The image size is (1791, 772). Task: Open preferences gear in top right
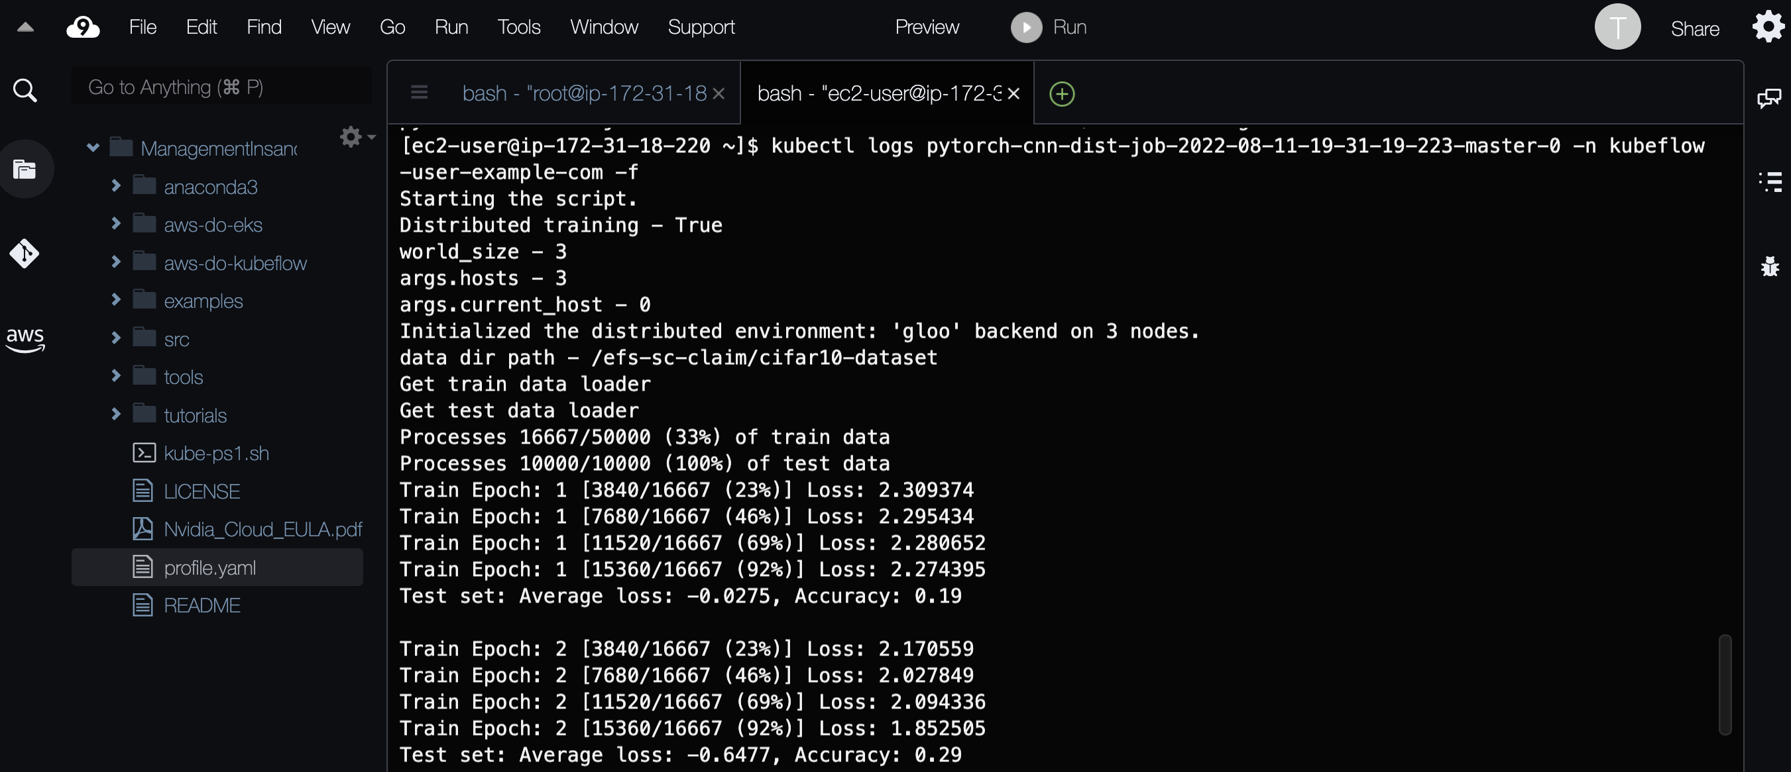point(1768,28)
